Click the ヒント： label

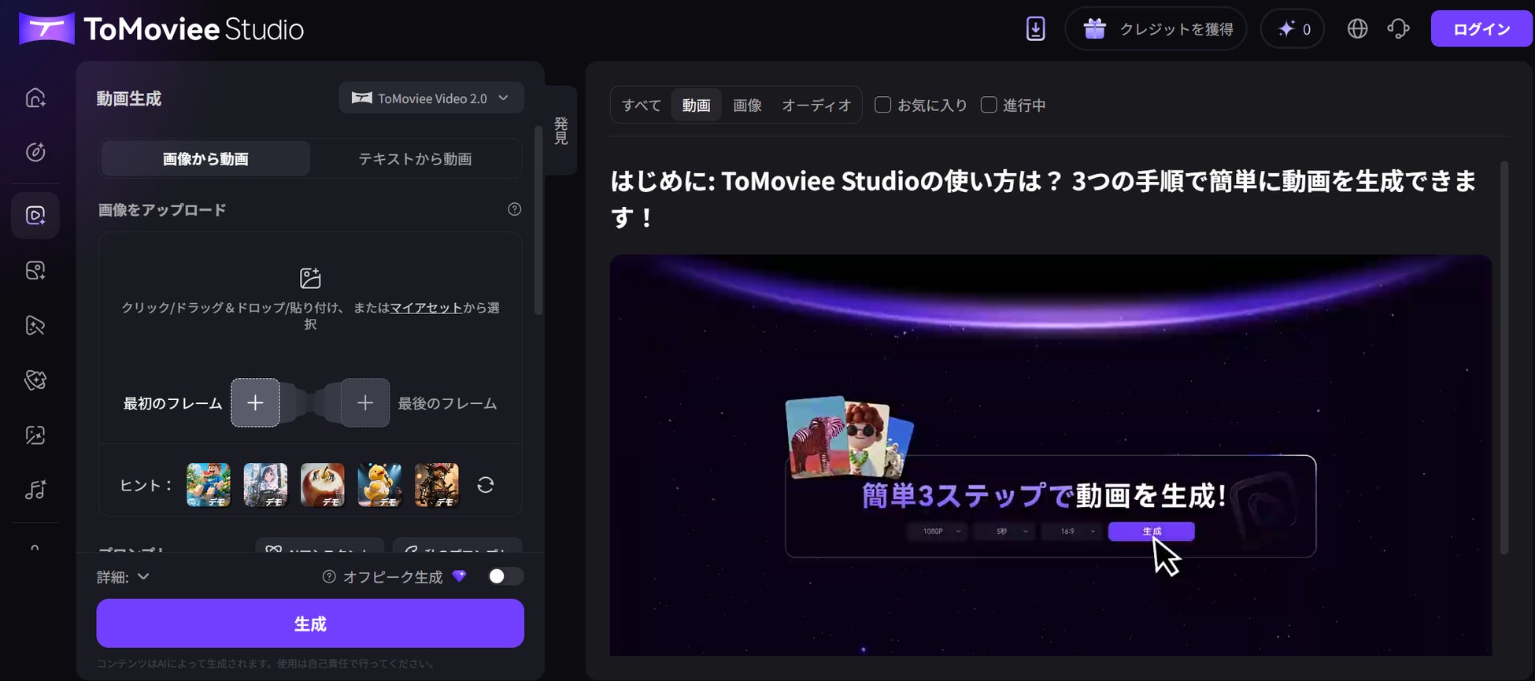tap(146, 486)
